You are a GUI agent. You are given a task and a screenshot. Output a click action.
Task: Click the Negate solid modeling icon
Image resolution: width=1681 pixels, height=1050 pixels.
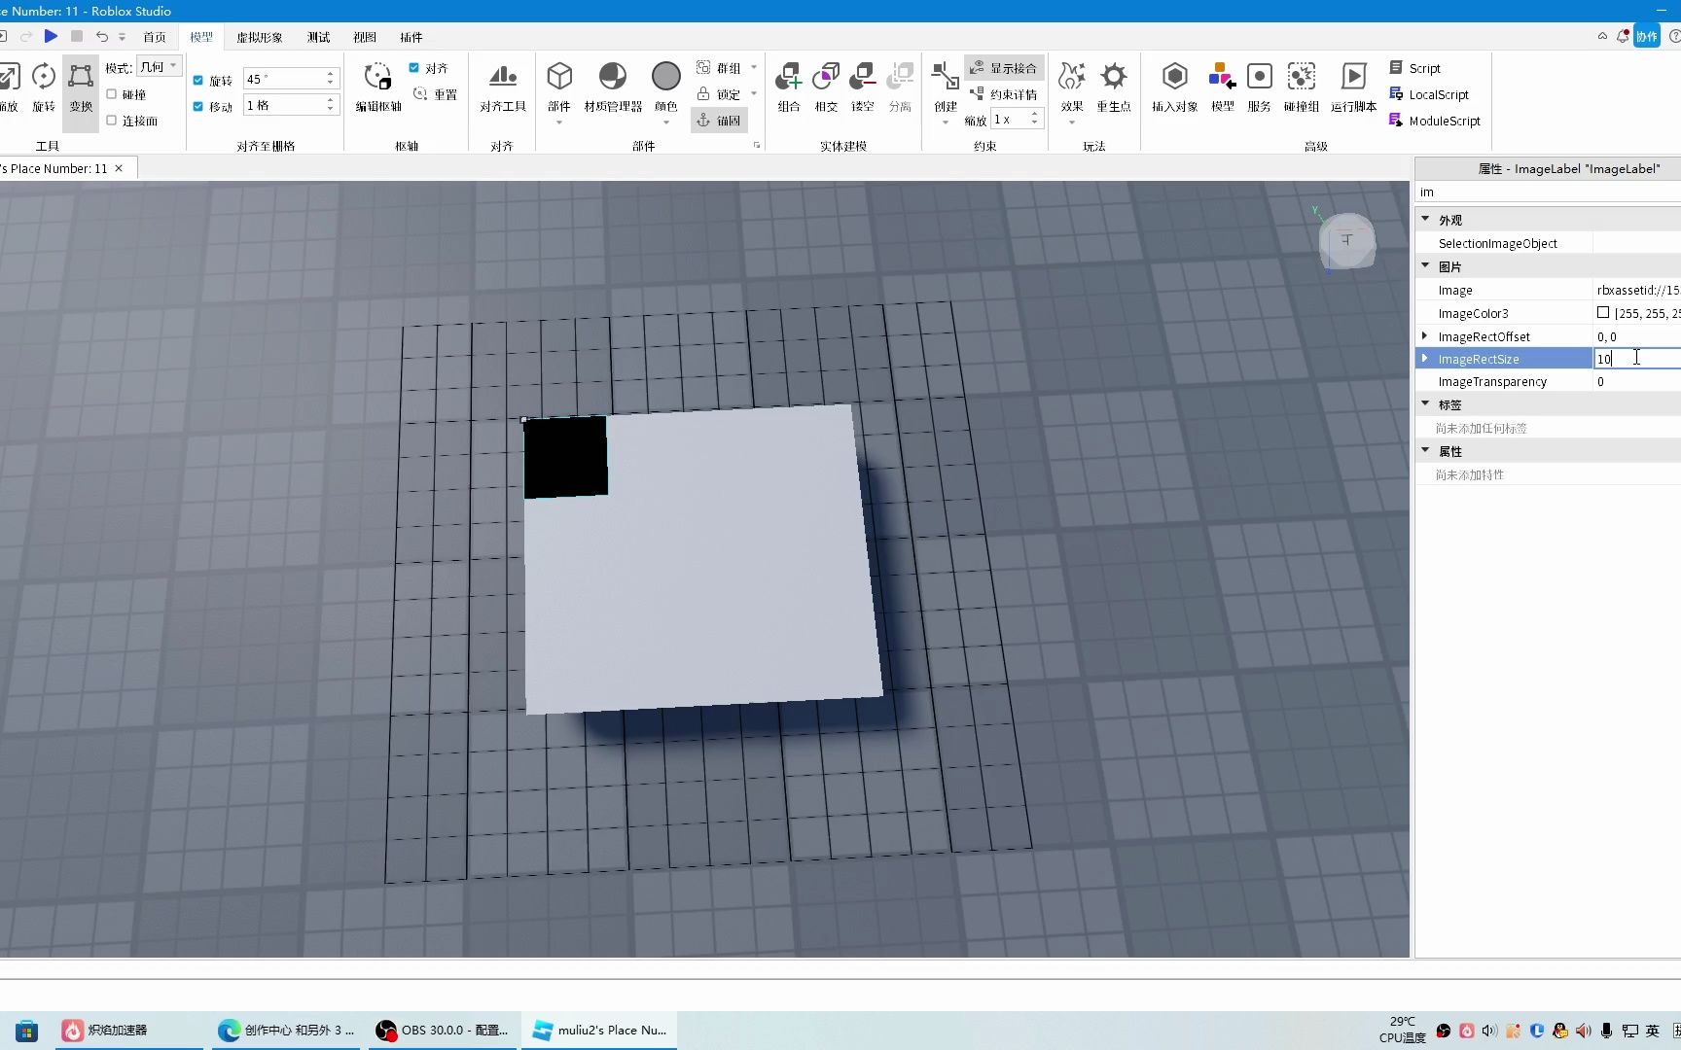[863, 87]
